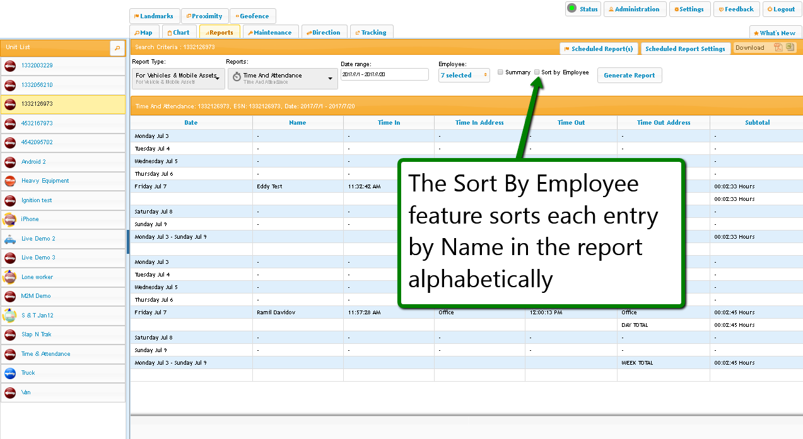Download report as PDF icon
This screenshot has width=803, height=439.
(x=778, y=48)
